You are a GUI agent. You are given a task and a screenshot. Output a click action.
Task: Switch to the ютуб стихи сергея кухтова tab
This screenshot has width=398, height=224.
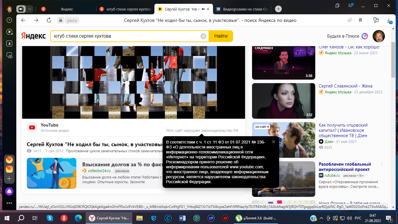[125, 9]
